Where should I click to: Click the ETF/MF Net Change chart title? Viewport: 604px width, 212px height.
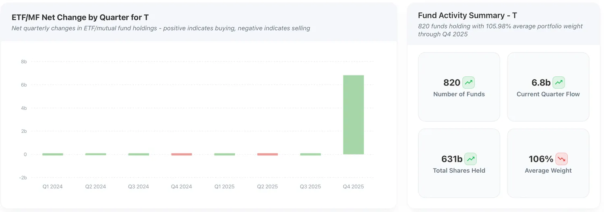pyautogui.click(x=80, y=17)
